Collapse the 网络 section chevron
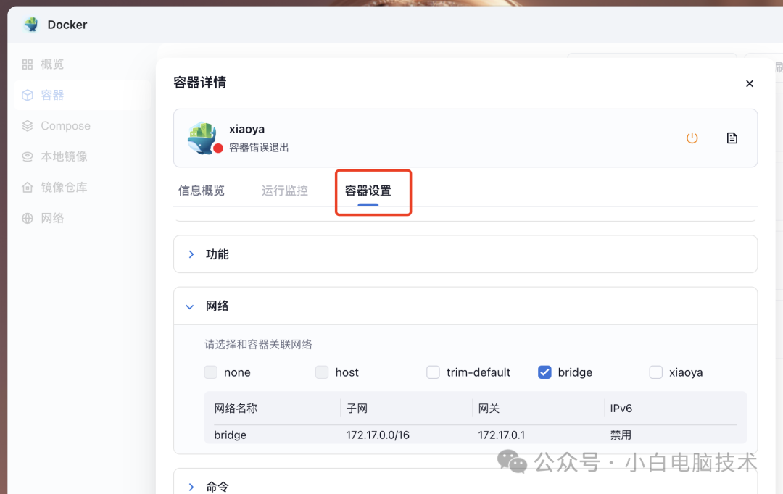The height and width of the screenshot is (494, 783). (x=190, y=306)
